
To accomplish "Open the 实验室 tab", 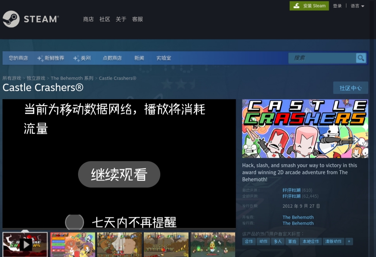I will 164,58.
